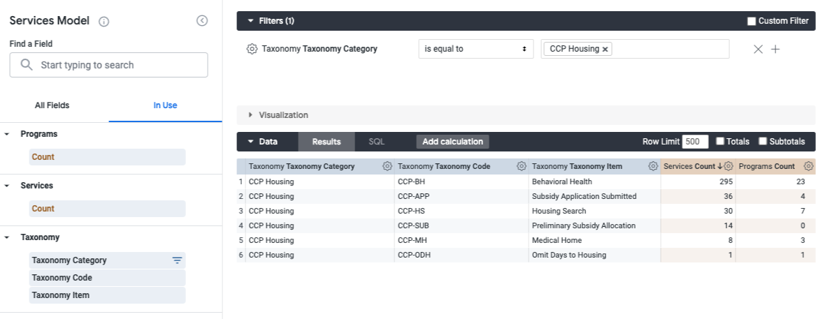Open the Services Model info icon

104,22
